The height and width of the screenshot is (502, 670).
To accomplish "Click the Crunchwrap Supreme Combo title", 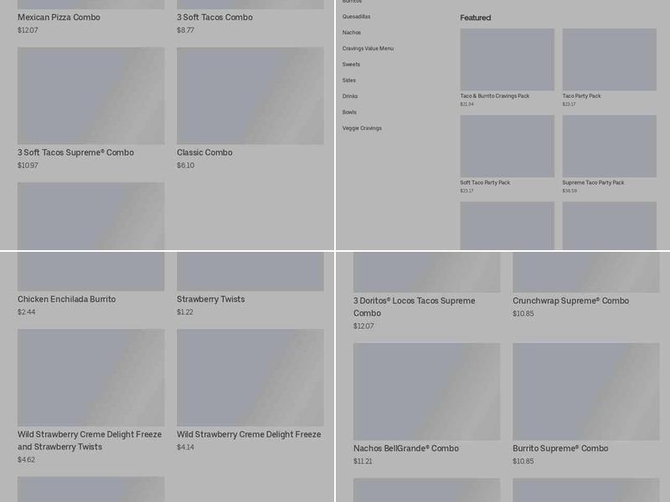I will tap(570, 301).
